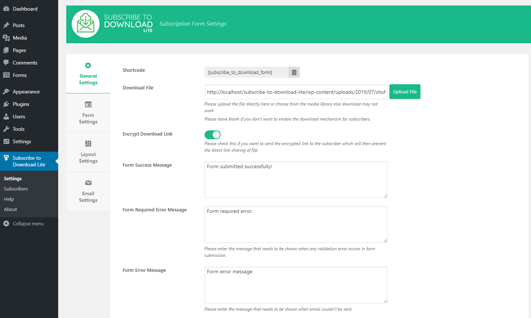This screenshot has height=318, width=531.
Task: Click the Subscribe to Download Lite menu icon
Action: pos(6,158)
